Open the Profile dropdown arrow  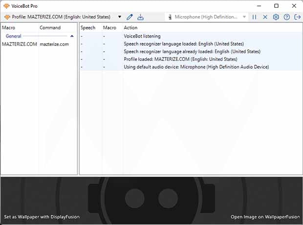tap(120, 17)
